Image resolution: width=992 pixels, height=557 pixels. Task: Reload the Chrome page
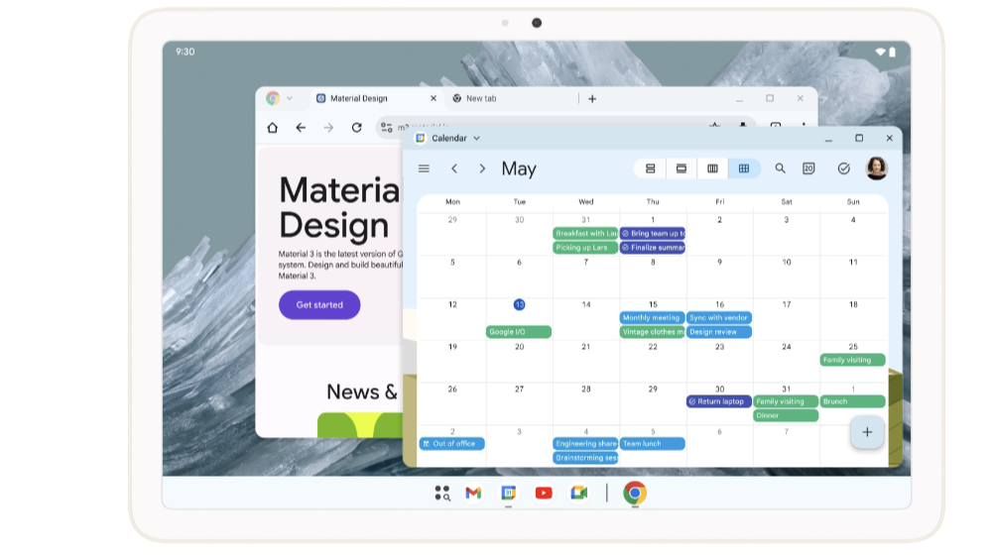point(357,128)
